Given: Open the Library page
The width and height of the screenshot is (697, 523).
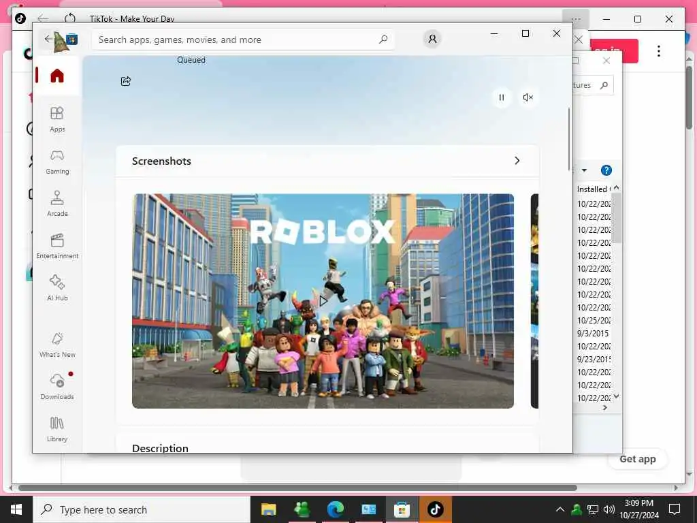Looking at the screenshot, I should pyautogui.click(x=57, y=429).
